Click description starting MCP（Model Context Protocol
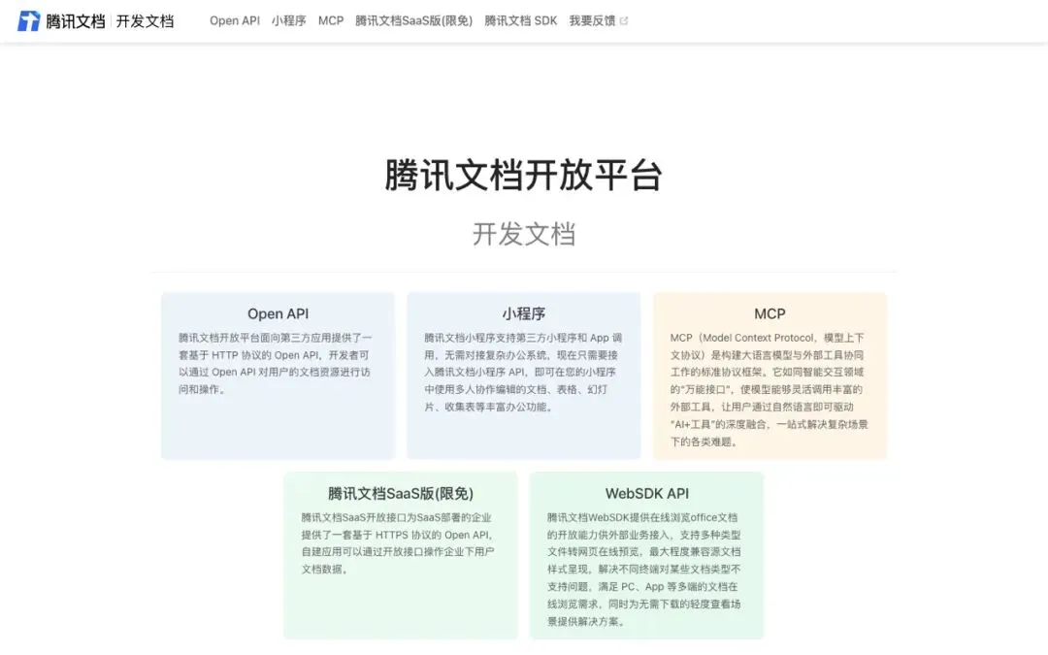 click(x=769, y=390)
